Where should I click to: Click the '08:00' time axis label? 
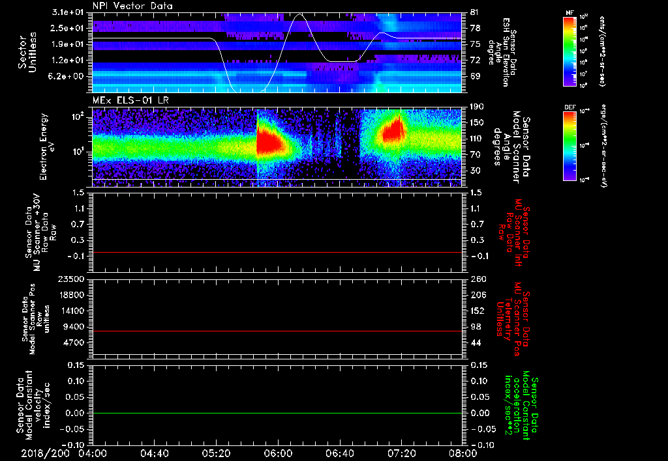463,453
